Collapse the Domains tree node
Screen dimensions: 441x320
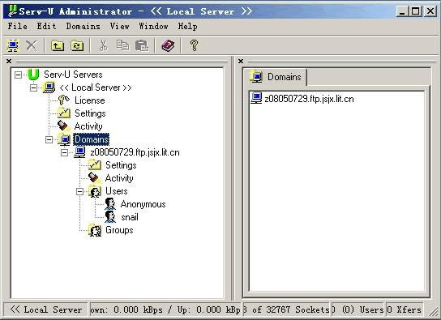point(49,139)
